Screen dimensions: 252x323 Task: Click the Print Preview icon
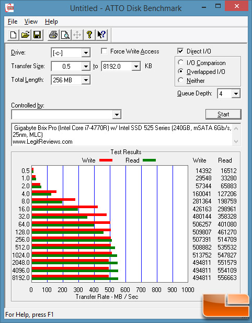click(x=65, y=35)
